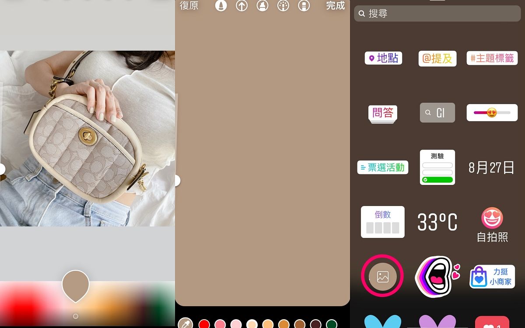Add the emoji slider sticker
The width and height of the screenshot is (525, 328).
(492, 113)
